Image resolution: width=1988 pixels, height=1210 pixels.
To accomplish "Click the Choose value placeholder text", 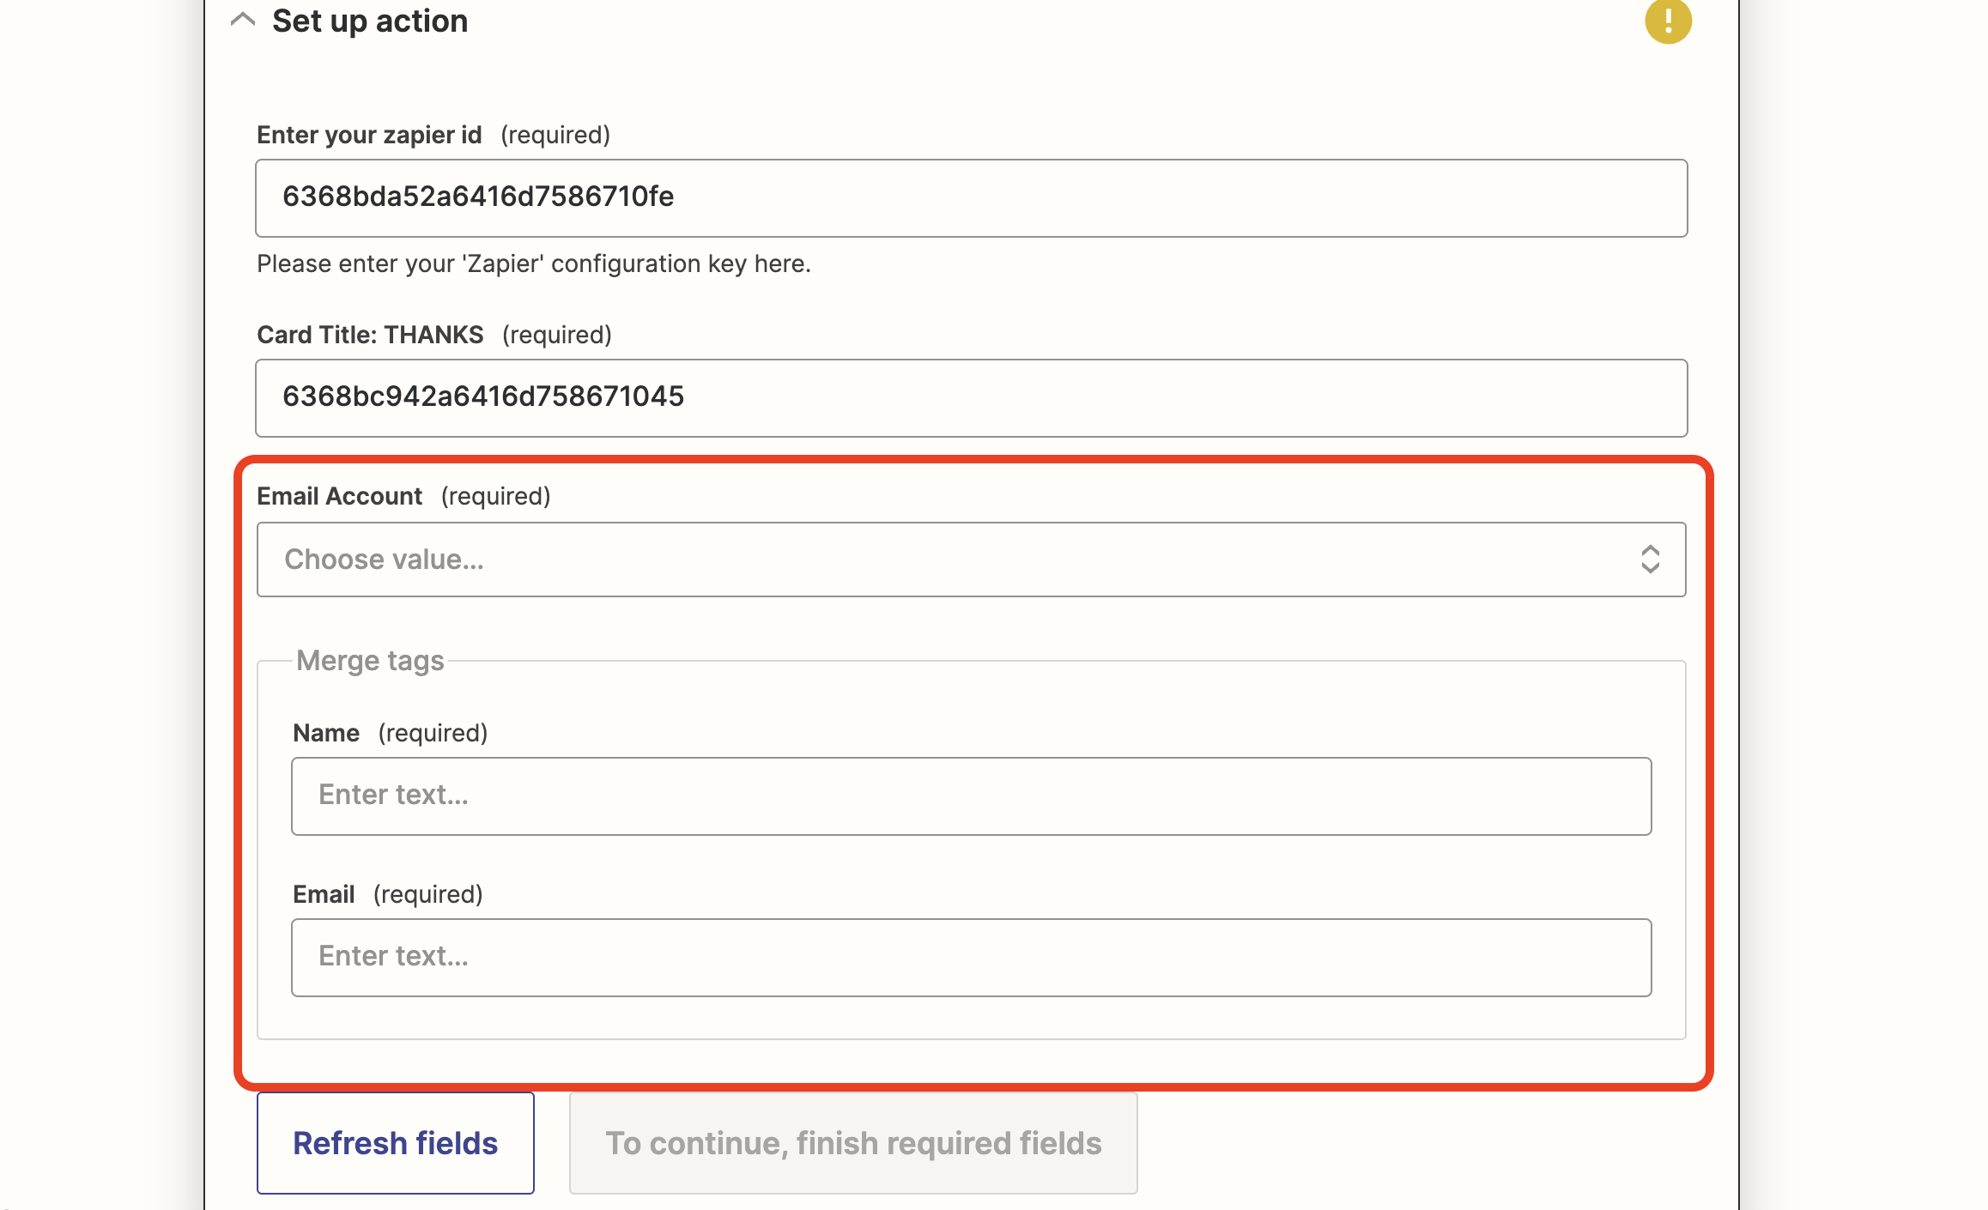I will (x=384, y=560).
